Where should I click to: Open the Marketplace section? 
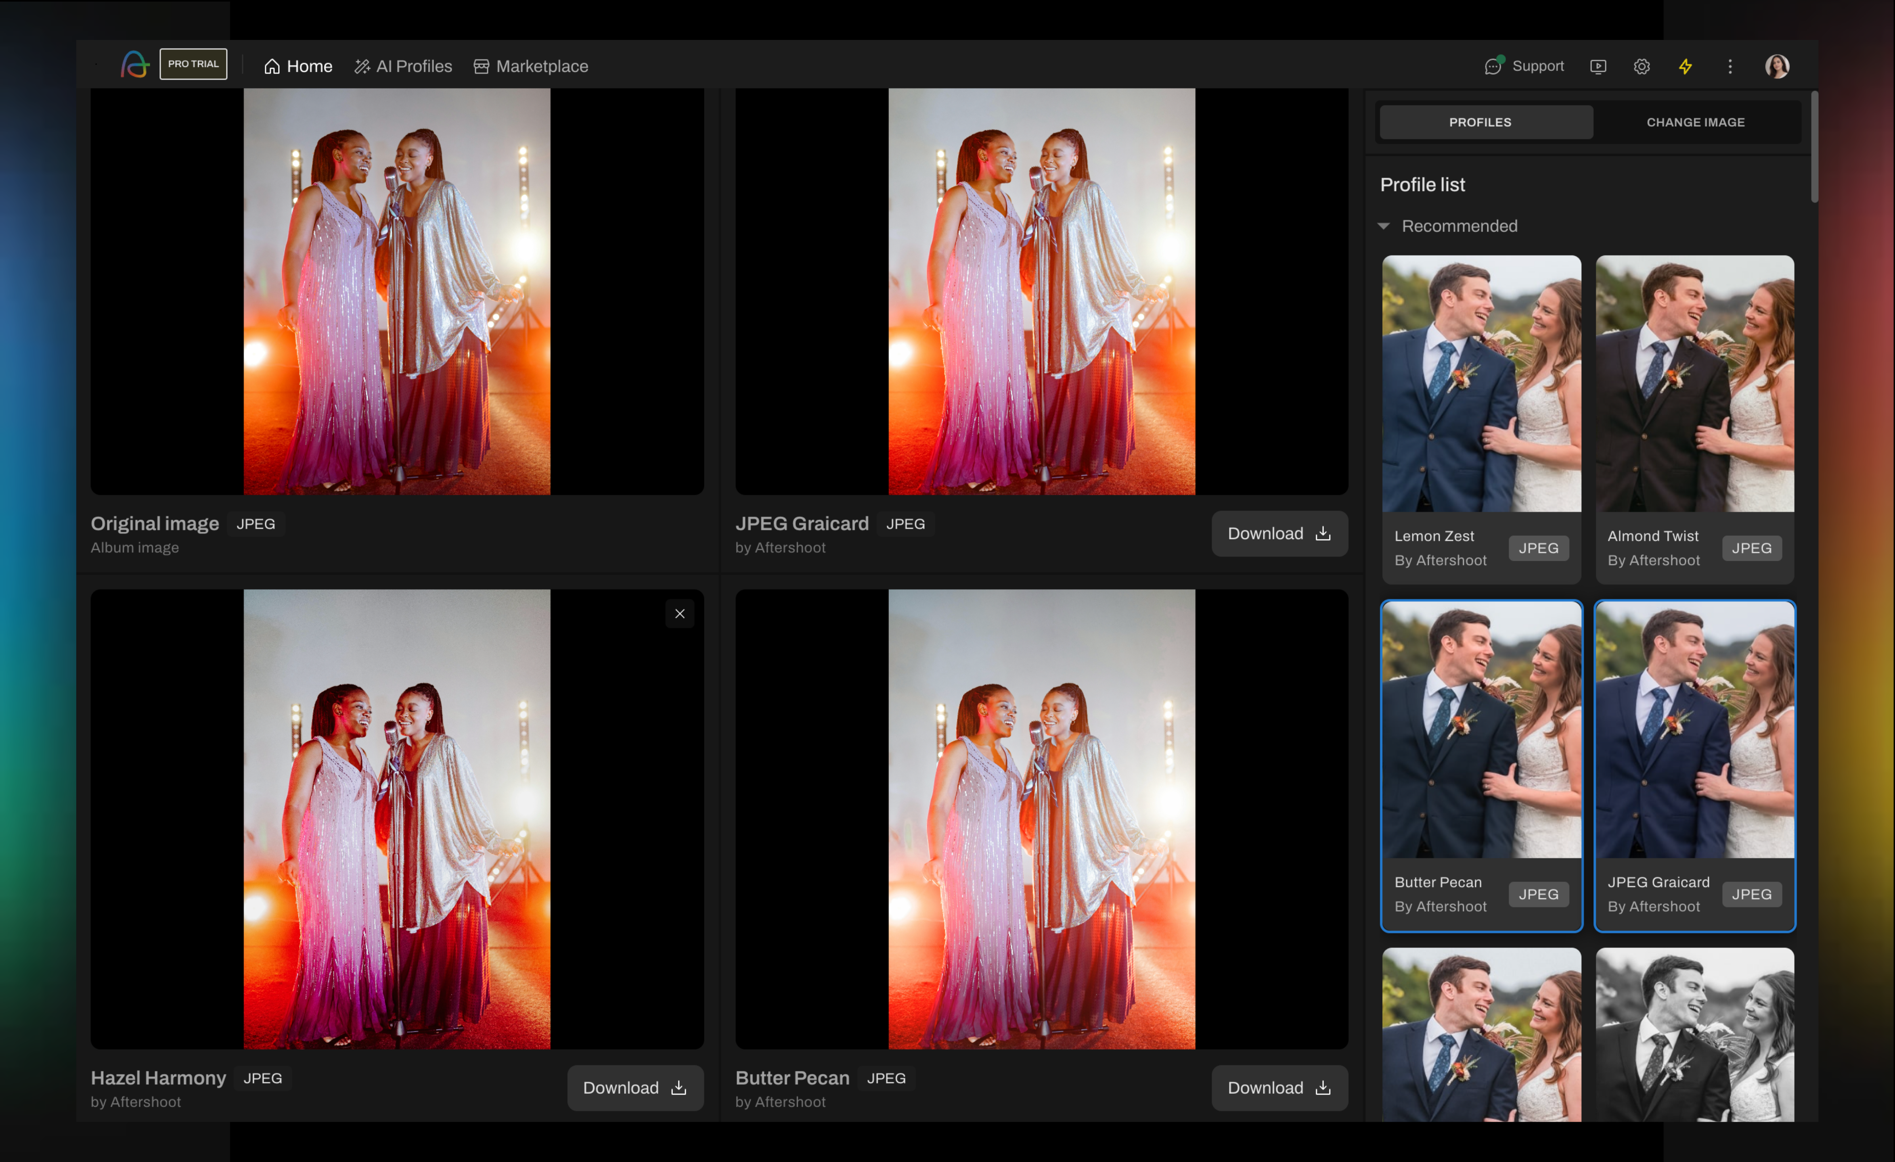tap(531, 66)
